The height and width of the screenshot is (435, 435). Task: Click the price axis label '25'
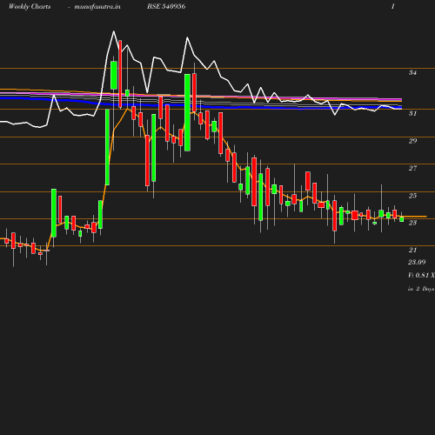tap(412, 196)
